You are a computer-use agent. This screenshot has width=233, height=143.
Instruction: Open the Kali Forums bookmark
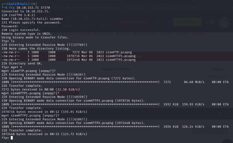(x=79, y=8)
